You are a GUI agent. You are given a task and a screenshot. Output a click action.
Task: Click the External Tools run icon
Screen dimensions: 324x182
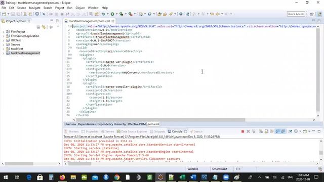tap(131, 14)
